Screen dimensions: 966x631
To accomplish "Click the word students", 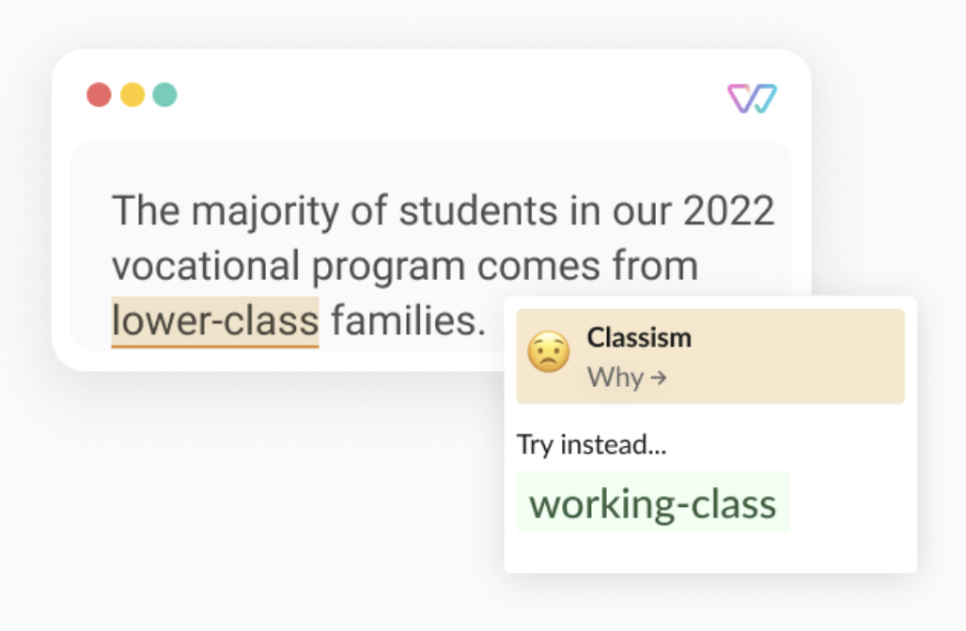I will click(477, 212).
